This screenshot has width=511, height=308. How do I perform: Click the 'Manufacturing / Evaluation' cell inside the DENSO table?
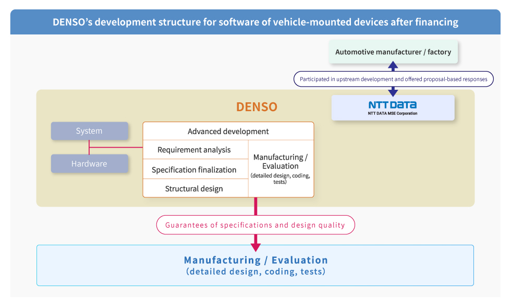(x=281, y=169)
